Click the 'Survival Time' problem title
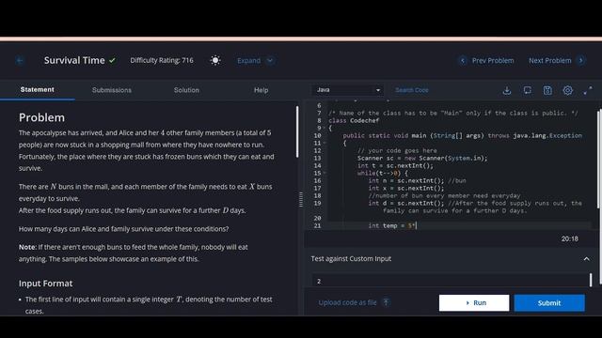602x338 pixels. (x=74, y=60)
